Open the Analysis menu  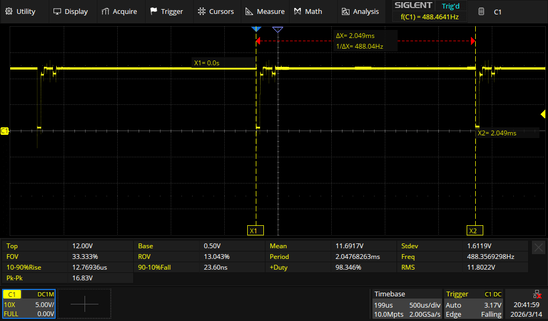360,11
